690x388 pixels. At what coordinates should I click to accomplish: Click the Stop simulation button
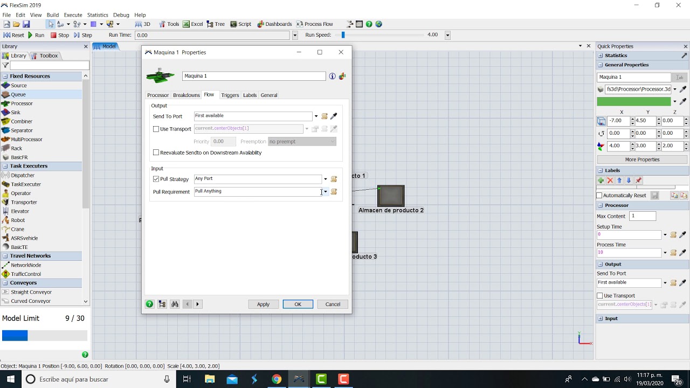pos(59,35)
